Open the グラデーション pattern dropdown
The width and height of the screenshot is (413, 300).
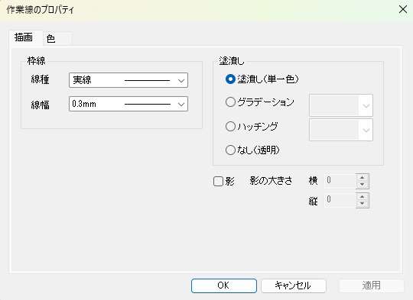click(x=341, y=105)
